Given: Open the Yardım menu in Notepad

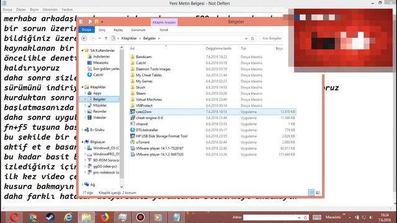Looking at the screenshot, I should pyautogui.click(x=67, y=9).
